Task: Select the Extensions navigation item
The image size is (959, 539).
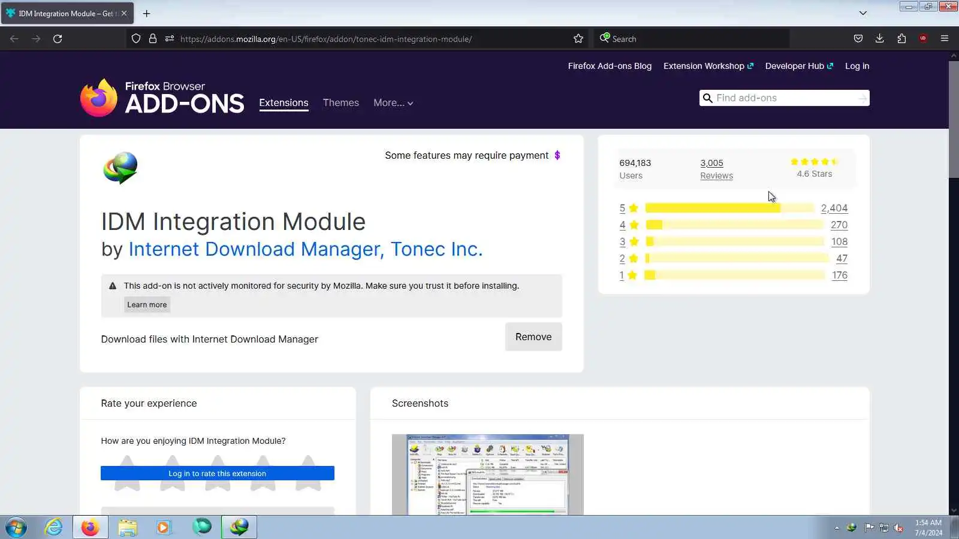Action: point(284,103)
